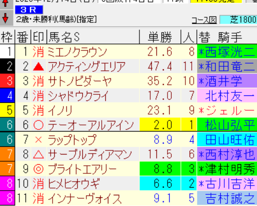Click the × mark for ラップトップ
The image size is (257, 206).
pyautogui.click(x=39, y=140)
